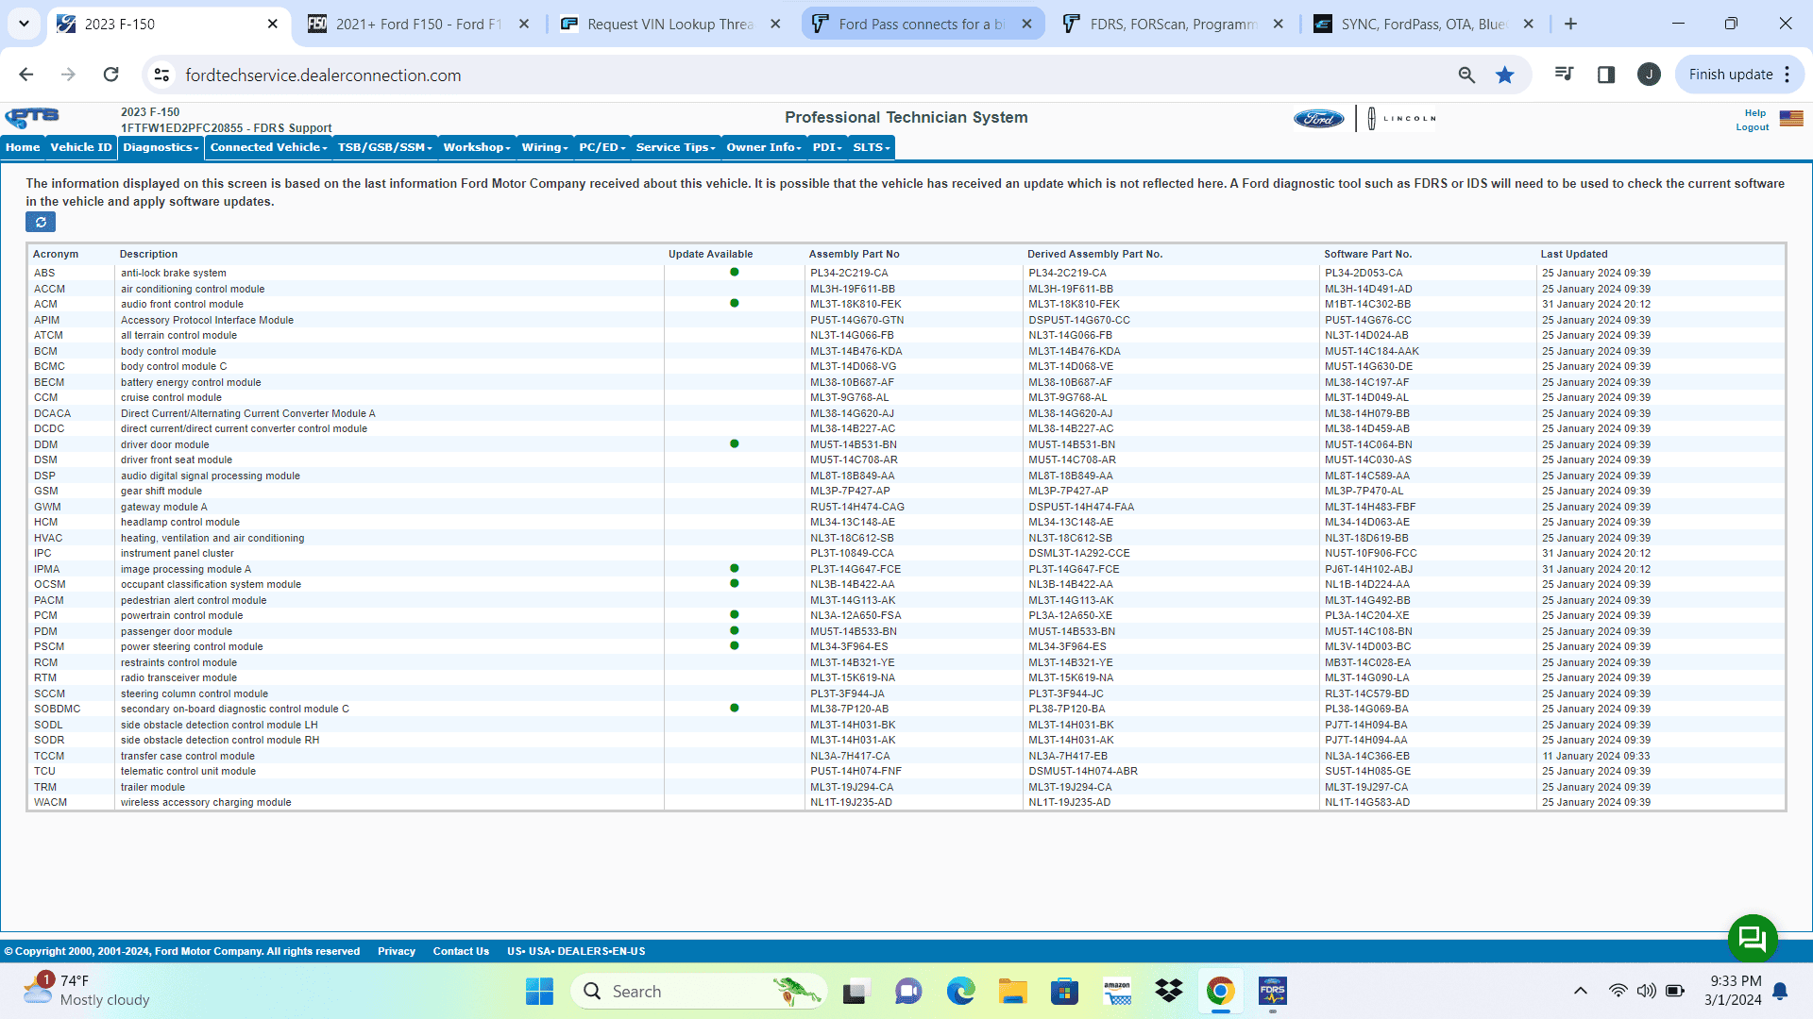This screenshot has width=1813, height=1019.
Task: Open Dropbox from the taskbar
Action: 1169,991
